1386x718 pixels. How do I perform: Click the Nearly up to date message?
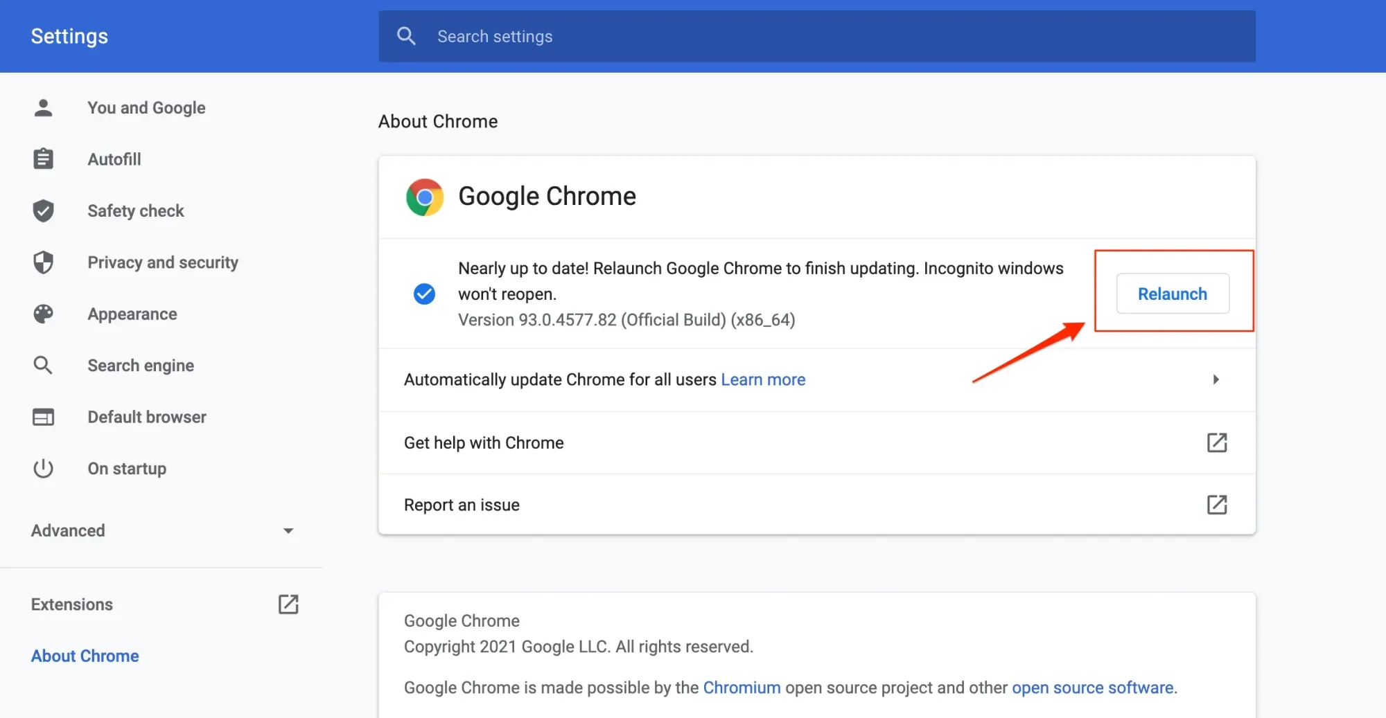tap(761, 281)
